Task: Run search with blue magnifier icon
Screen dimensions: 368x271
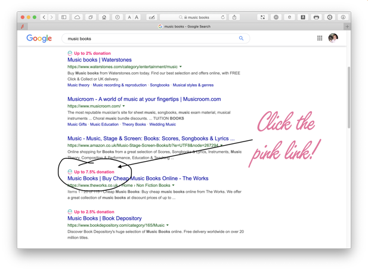Action: tap(241, 38)
